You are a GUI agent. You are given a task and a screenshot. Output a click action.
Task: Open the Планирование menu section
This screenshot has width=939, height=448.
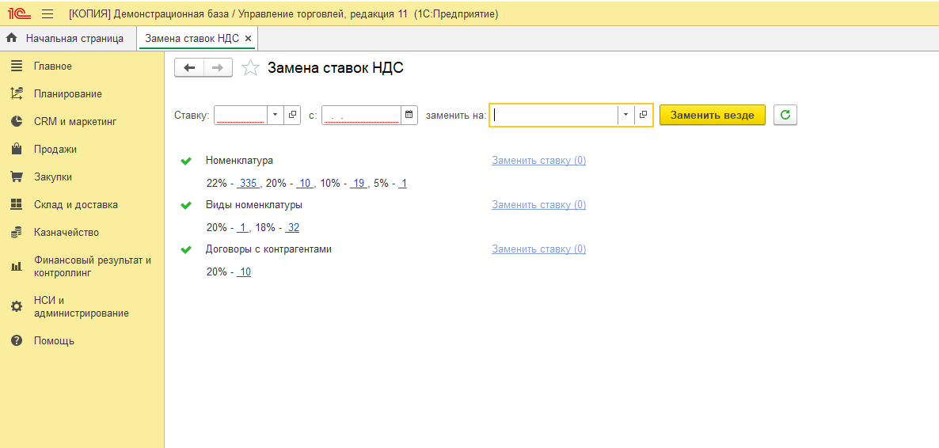pyautogui.click(x=67, y=93)
